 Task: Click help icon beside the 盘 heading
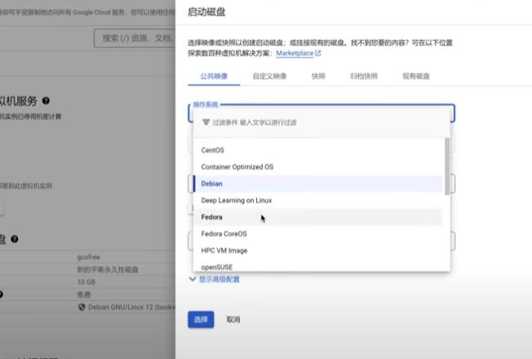coord(14,239)
